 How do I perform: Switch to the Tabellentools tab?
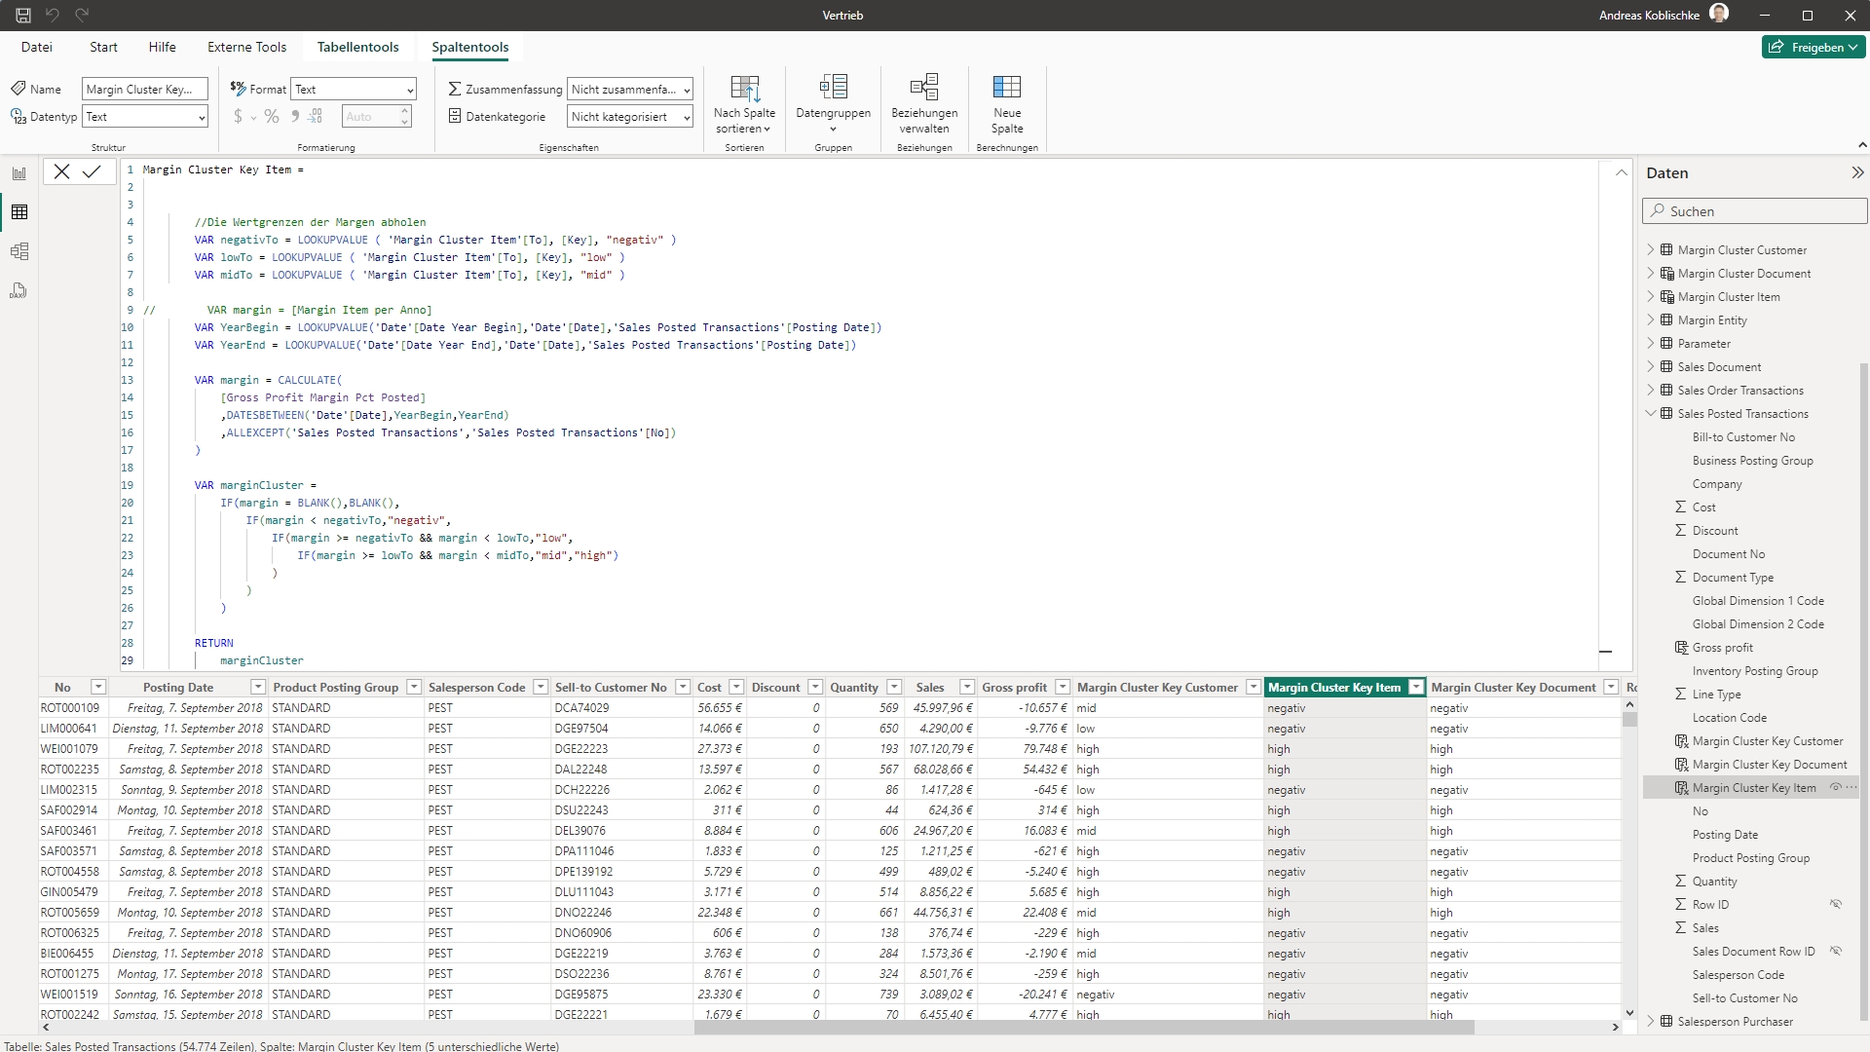pos(357,47)
